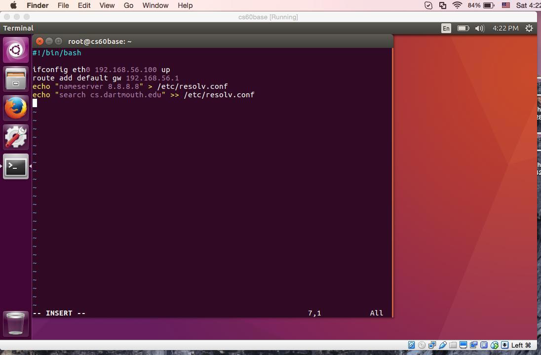This screenshot has width=541, height=355.
Task: Launch Firefox from the Ubuntu launcher
Action: pos(16,108)
